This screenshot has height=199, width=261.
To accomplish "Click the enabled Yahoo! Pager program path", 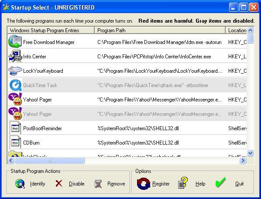I will pyautogui.click(x=159, y=100).
